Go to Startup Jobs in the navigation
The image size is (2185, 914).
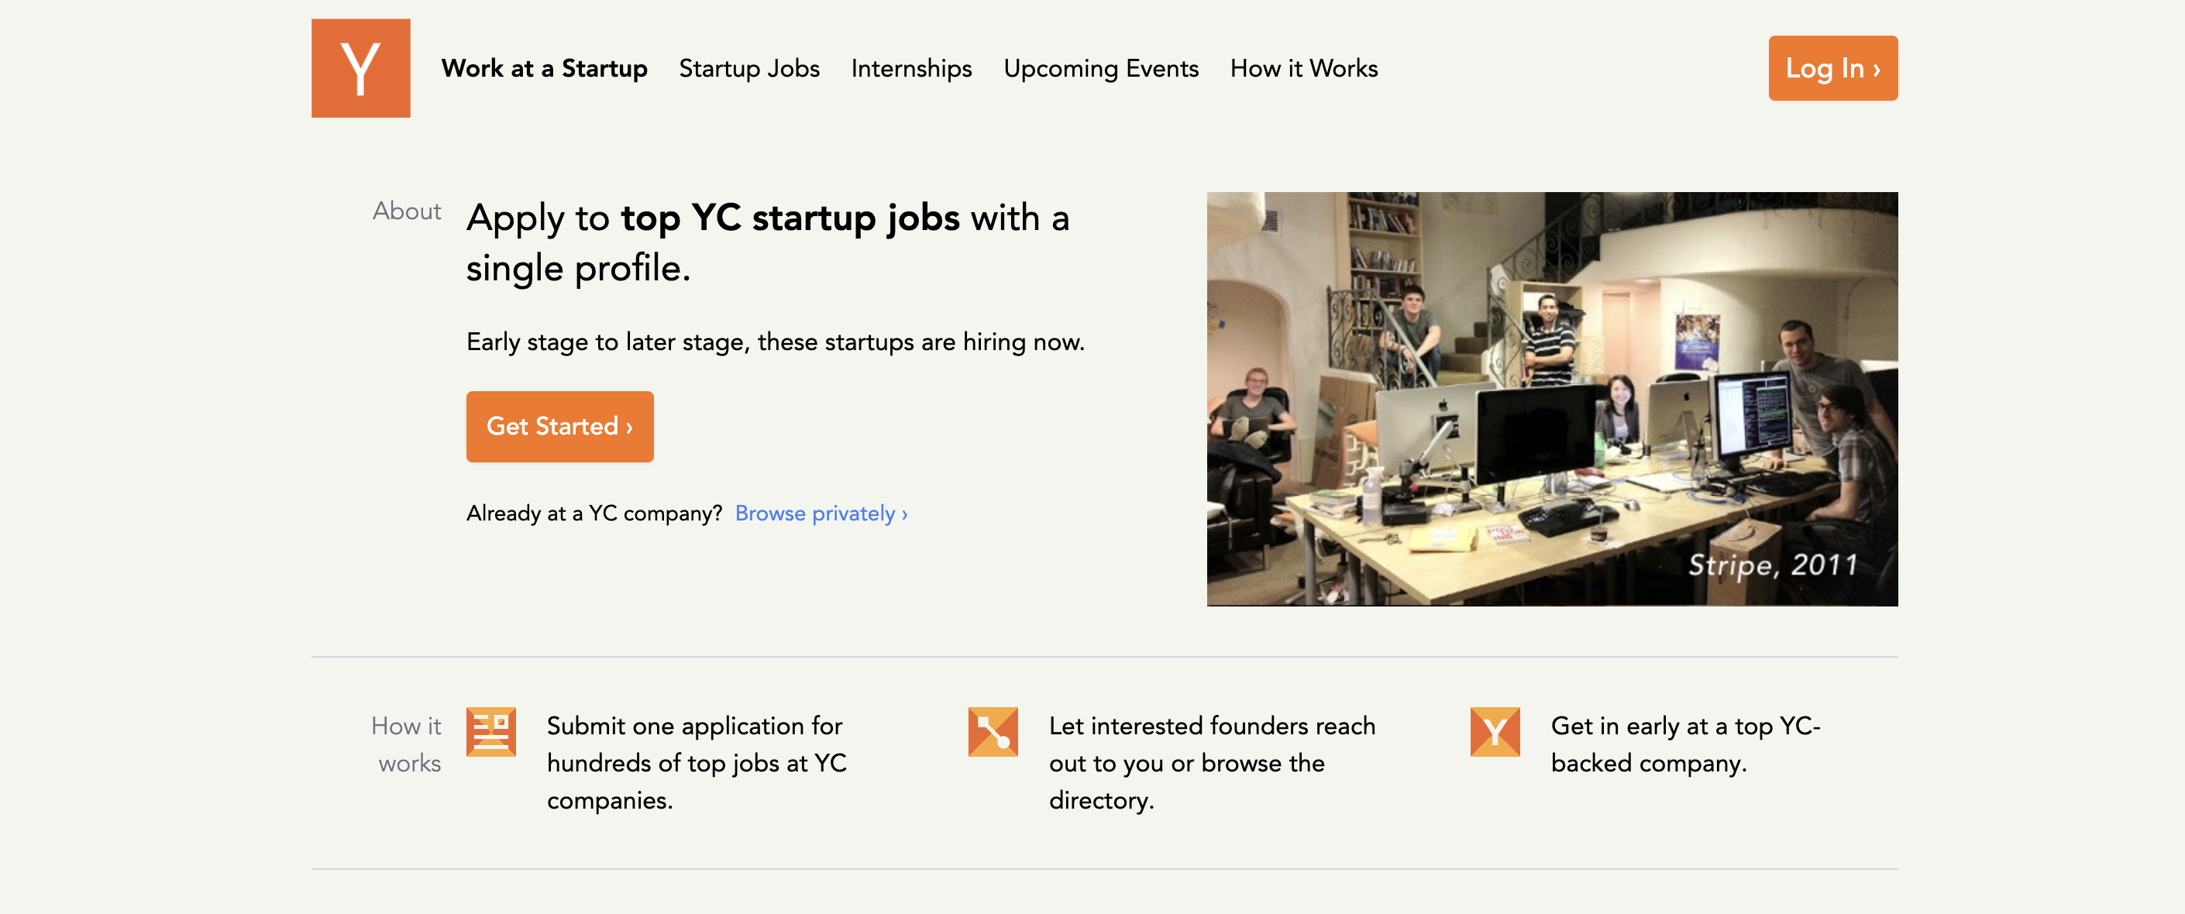tap(749, 68)
